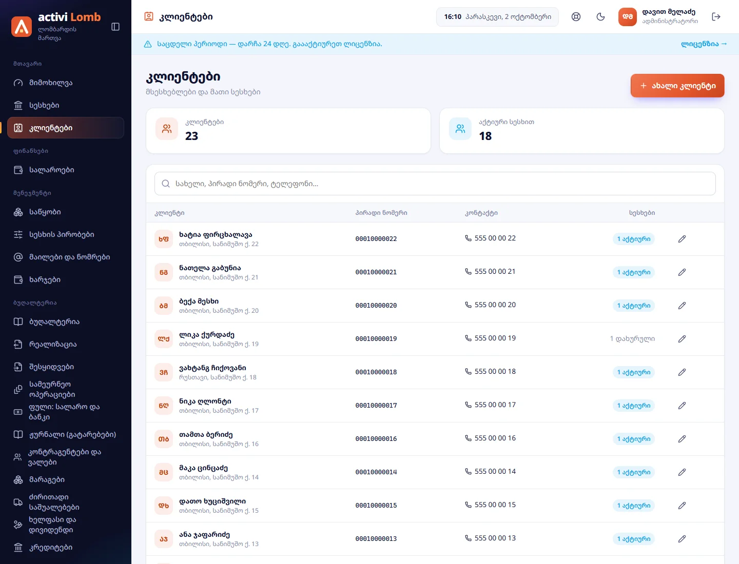Go to ხარჯები in the sidebar
The height and width of the screenshot is (564, 739).
tap(66, 279)
